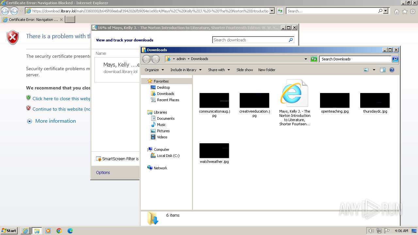Viewport: 418px width, 235px height.
Task: Select Desktop under Favorites
Action: pyautogui.click(x=163, y=87)
